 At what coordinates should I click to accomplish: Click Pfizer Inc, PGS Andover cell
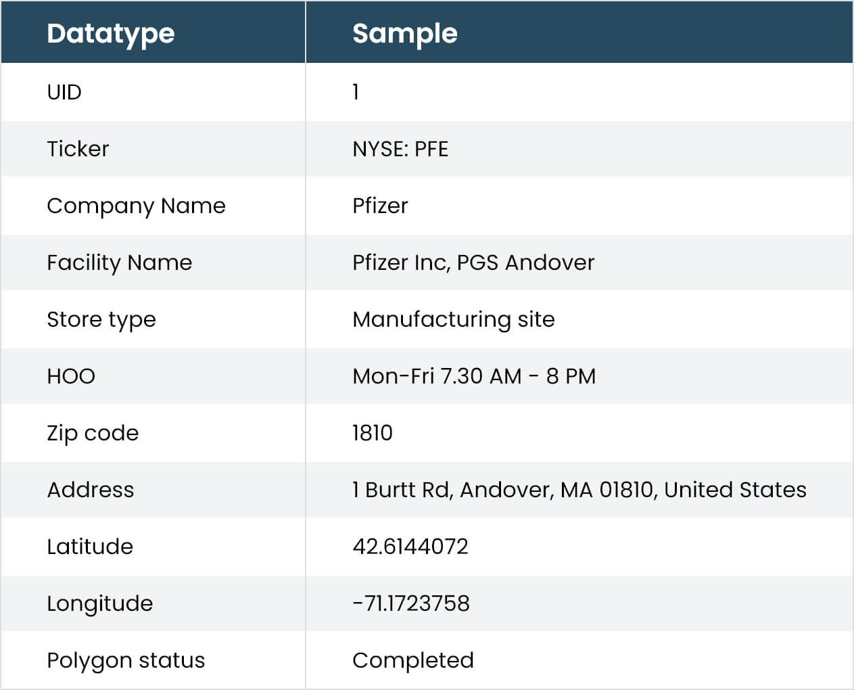pyautogui.click(x=473, y=262)
